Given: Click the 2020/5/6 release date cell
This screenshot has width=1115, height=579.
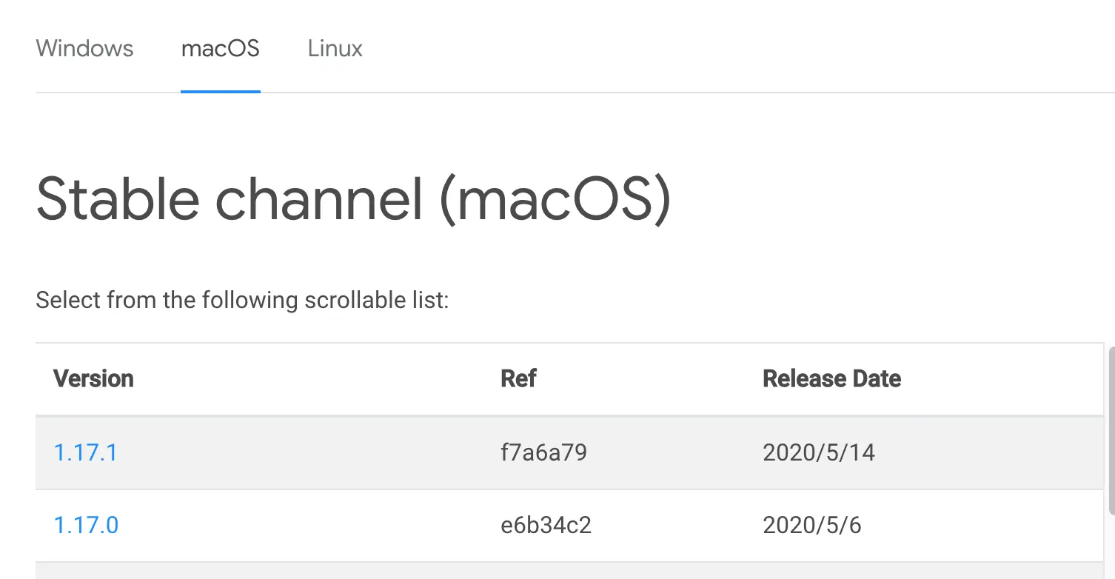Looking at the screenshot, I should click(x=811, y=525).
